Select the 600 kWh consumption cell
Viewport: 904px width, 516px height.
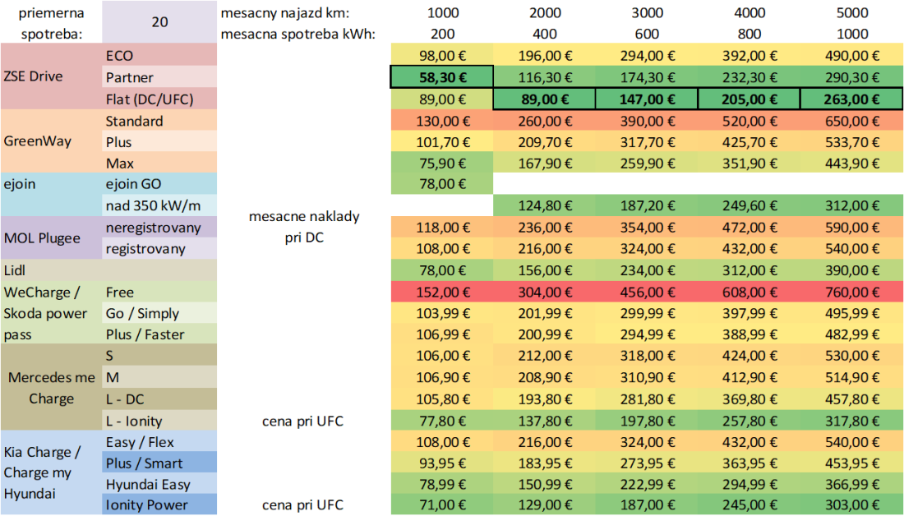[647, 34]
